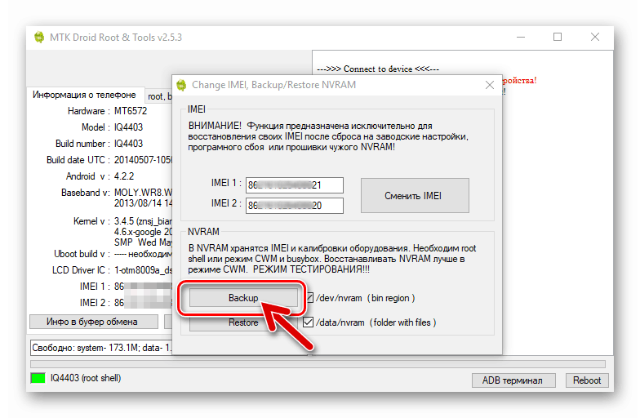Click the Connect to device log line
The image size is (640, 418).
378,69
